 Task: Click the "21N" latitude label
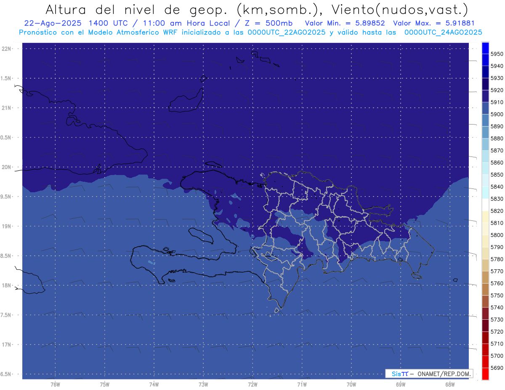[7, 108]
